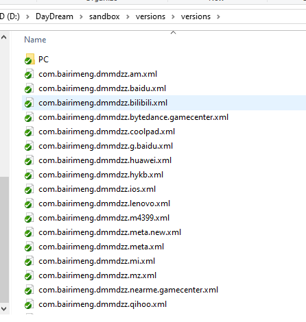Click the ios.xml file icon
The width and height of the screenshot is (306, 322).
coord(29,189)
